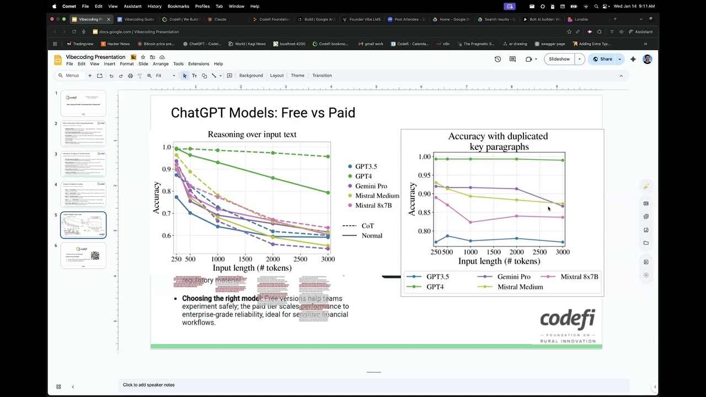Hide the menus with up chevron
Viewport: 706px width, 397px height.
point(621,76)
